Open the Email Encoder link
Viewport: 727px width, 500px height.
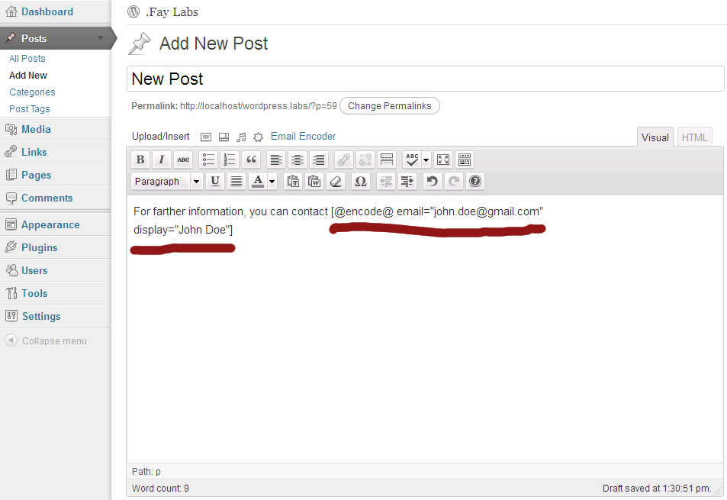click(303, 137)
